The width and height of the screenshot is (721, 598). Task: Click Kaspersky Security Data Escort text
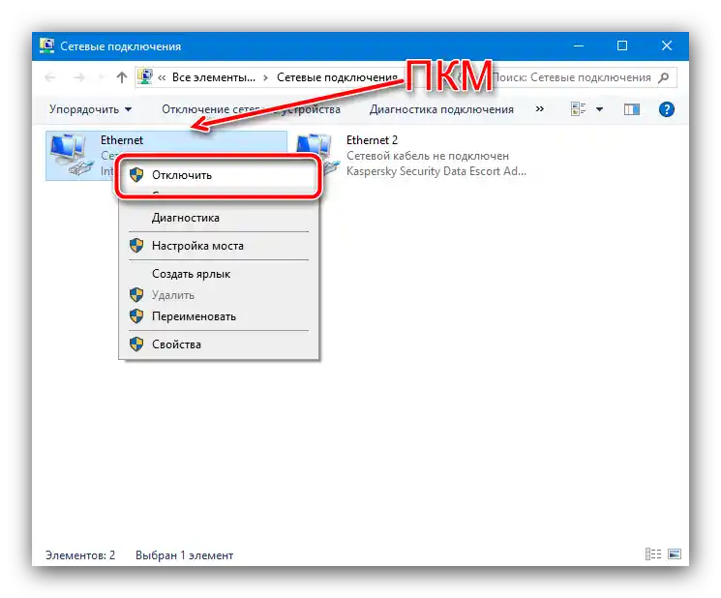tap(436, 171)
